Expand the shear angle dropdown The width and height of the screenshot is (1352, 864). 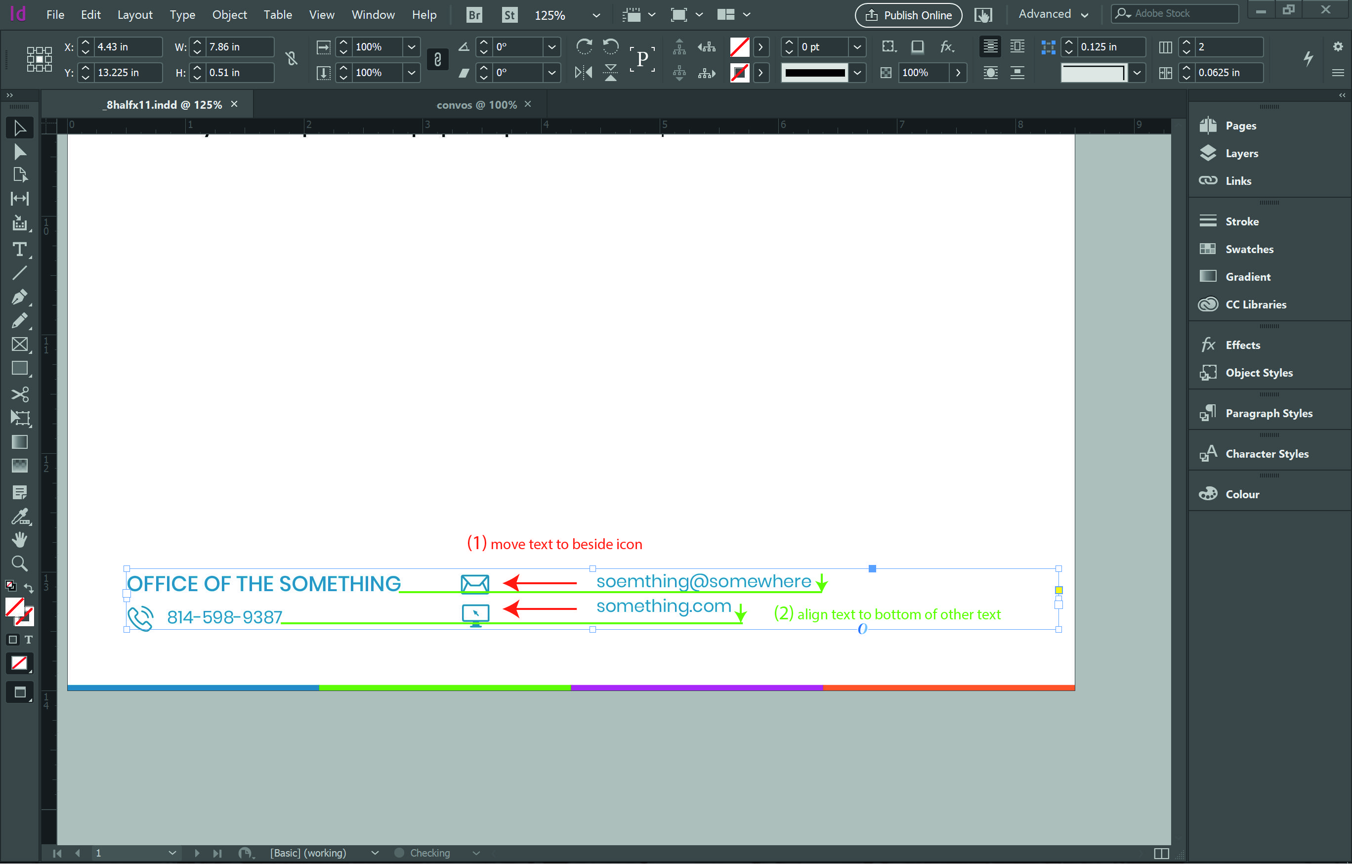[552, 73]
